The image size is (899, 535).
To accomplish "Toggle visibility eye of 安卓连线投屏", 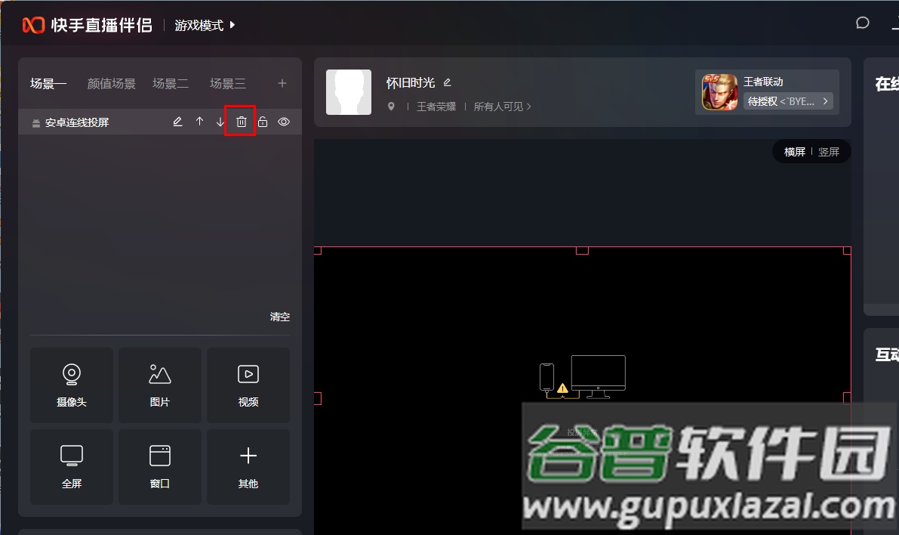I will (284, 122).
